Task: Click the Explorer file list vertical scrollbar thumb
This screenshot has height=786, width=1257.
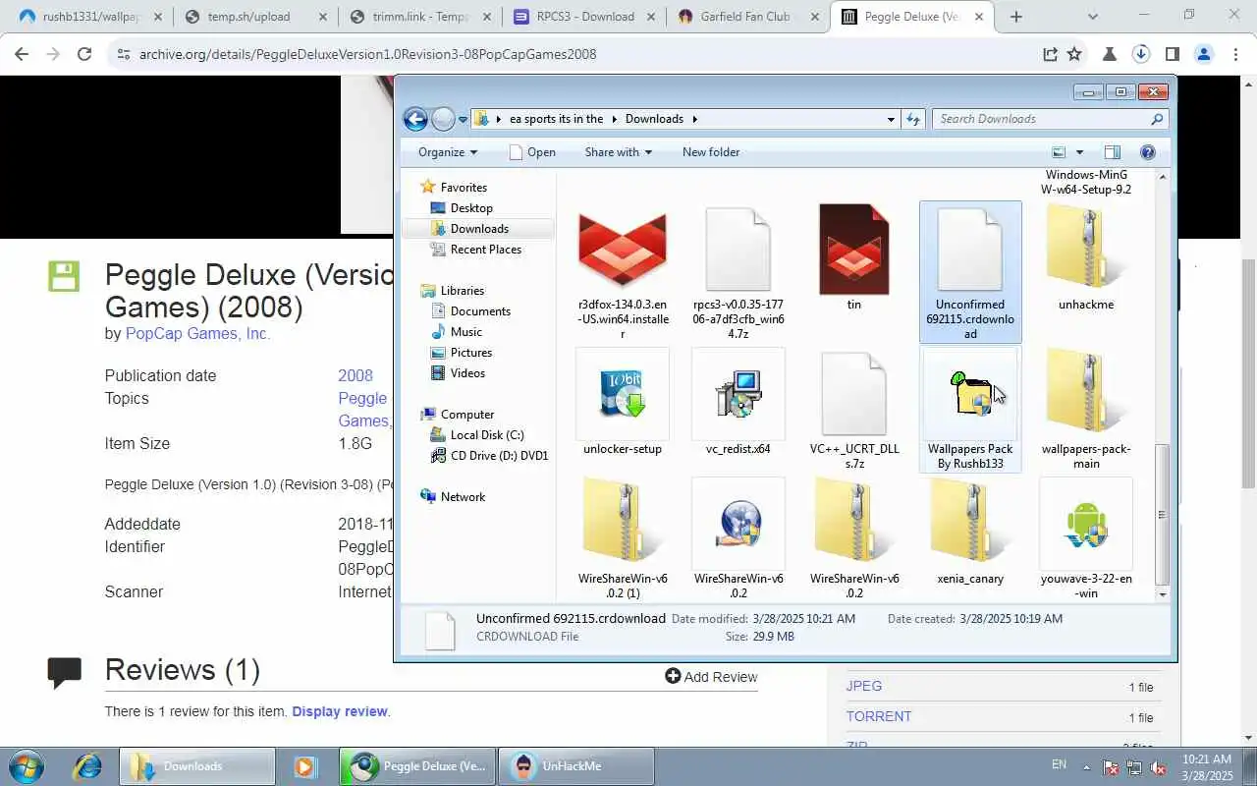Action: (x=1163, y=514)
